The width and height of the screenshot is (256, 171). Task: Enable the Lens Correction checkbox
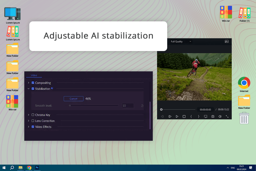(33, 121)
